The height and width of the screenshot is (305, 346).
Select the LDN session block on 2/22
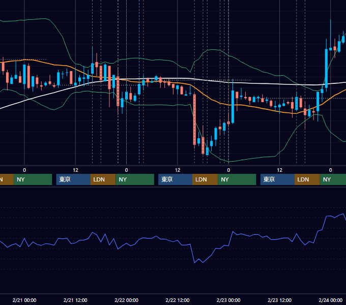pos(205,179)
